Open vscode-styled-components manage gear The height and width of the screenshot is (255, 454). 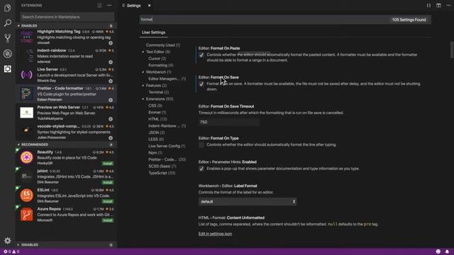111,138
